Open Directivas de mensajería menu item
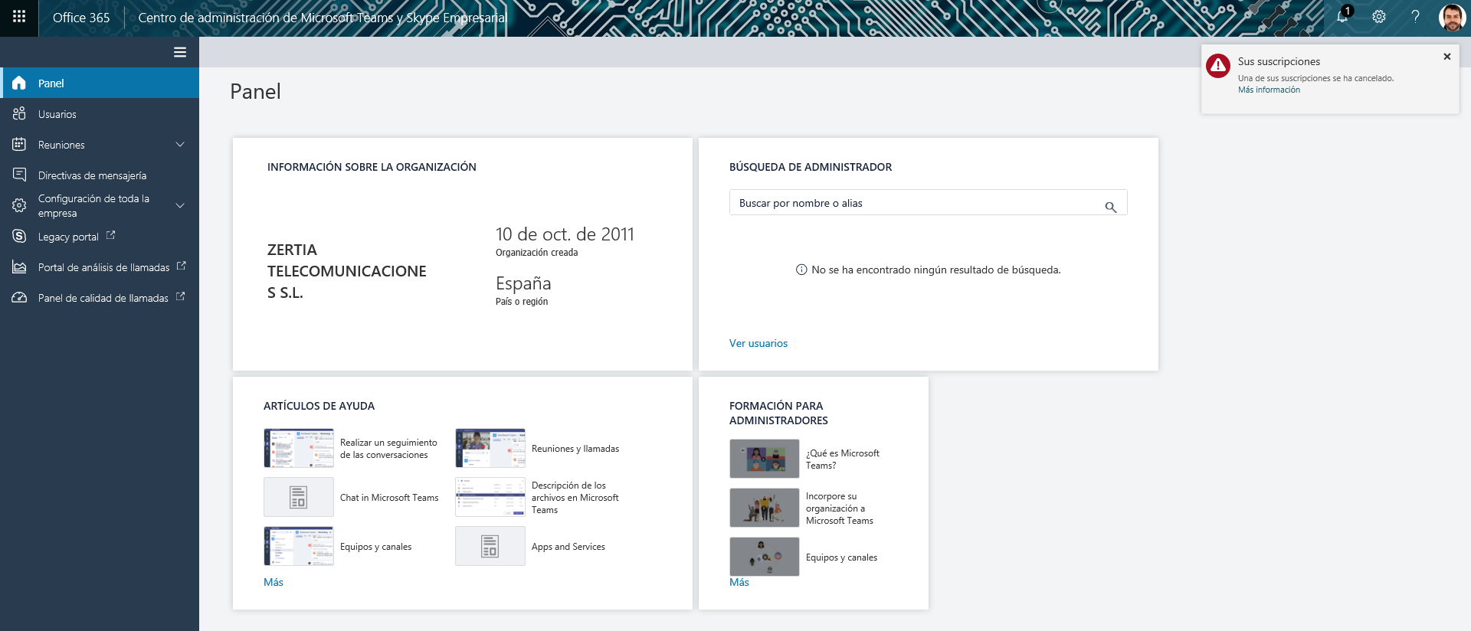 click(92, 175)
